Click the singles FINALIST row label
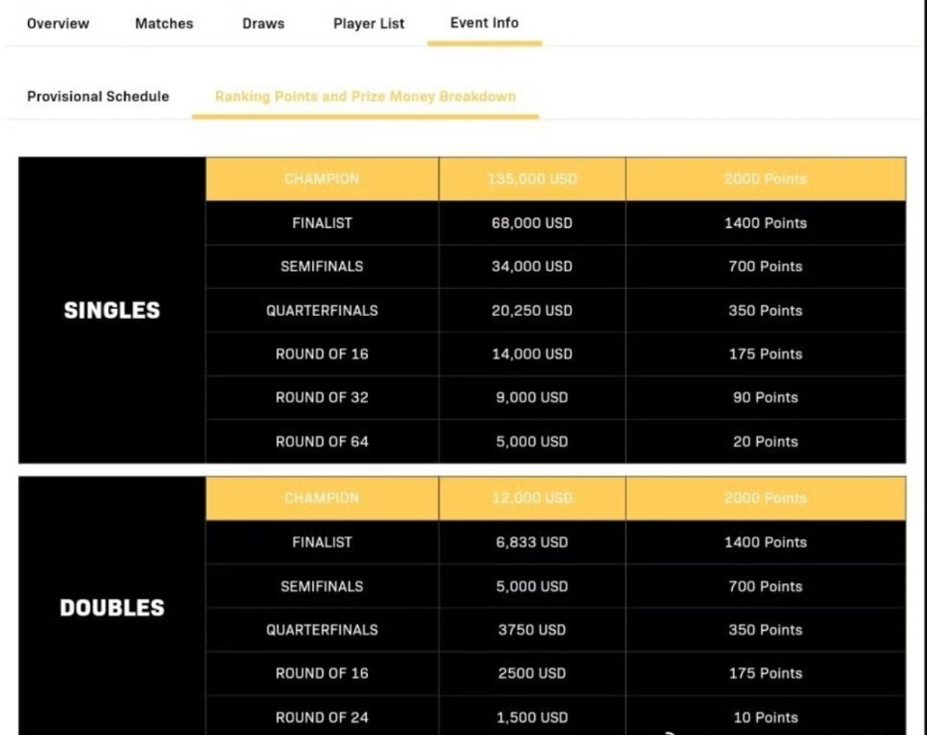 (x=322, y=223)
